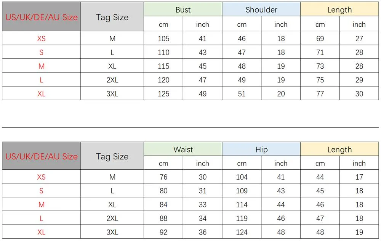Select the Waist header cell
This screenshot has width=381, height=241.
point(183,149)
